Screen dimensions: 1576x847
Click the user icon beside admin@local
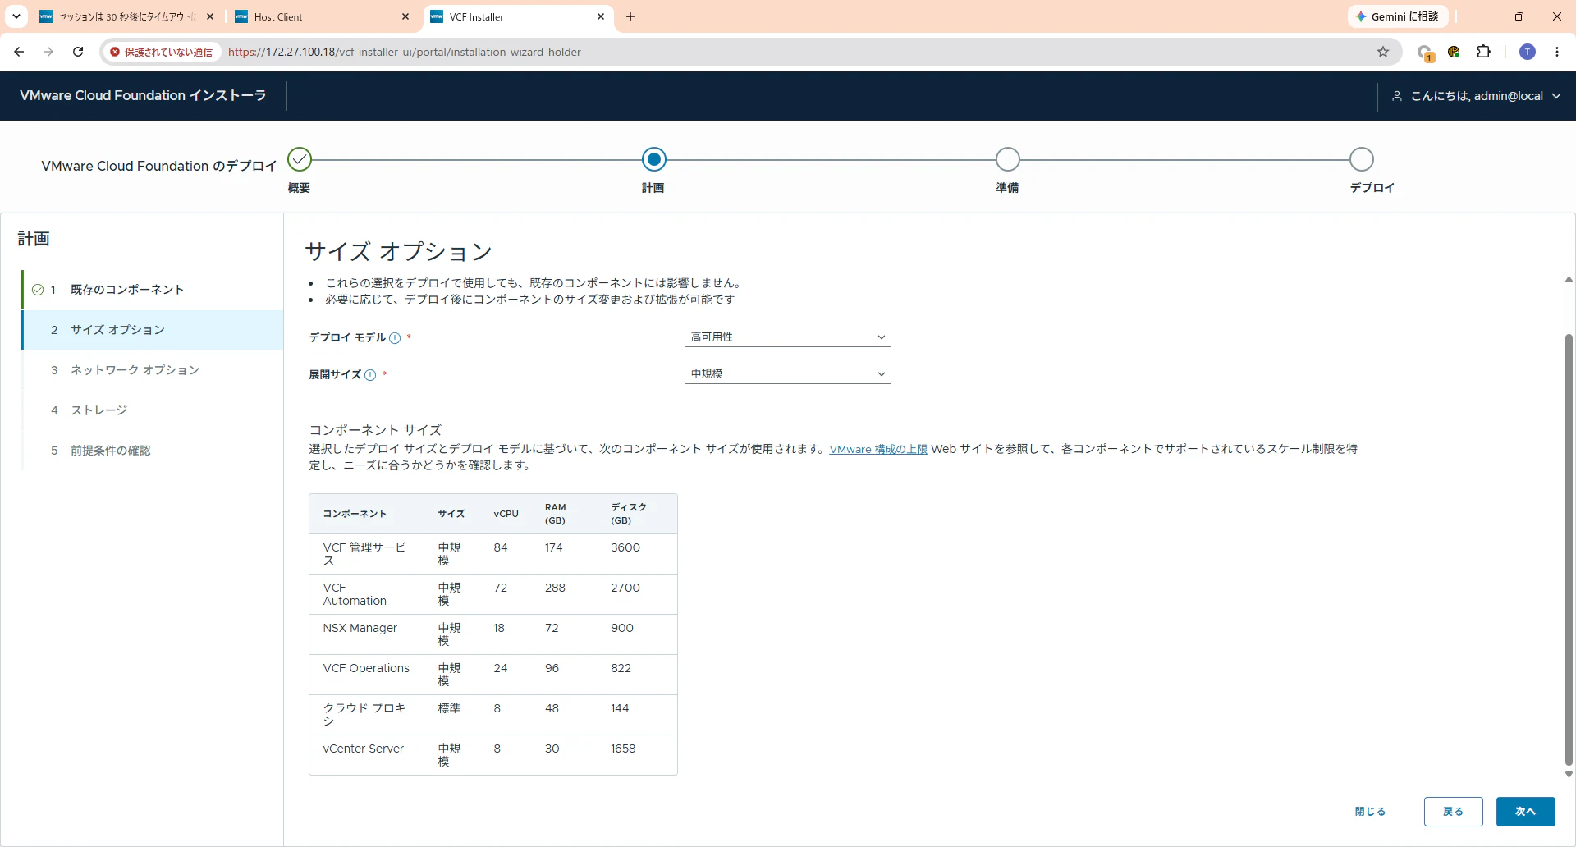1397,96
